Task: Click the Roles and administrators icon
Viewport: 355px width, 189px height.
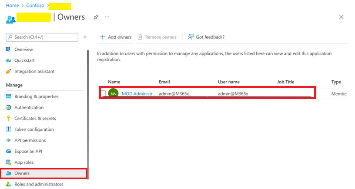Action: point(8,184)
